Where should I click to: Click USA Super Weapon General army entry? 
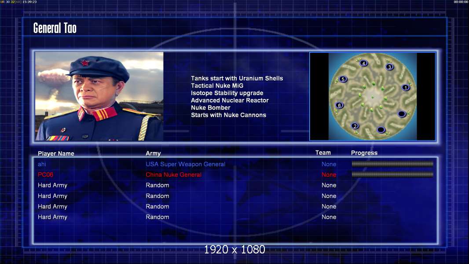(x=186, y=164)
